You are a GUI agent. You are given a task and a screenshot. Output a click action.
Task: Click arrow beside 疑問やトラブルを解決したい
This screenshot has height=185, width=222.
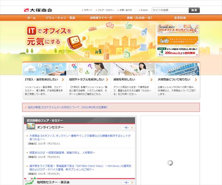[107, 80]
